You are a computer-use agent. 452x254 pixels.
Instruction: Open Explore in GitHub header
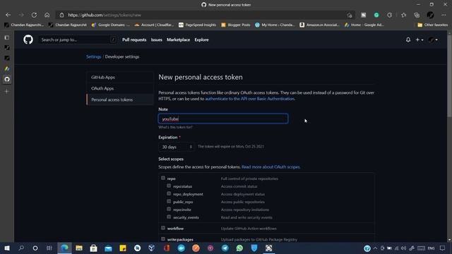[x=201, y=40]
